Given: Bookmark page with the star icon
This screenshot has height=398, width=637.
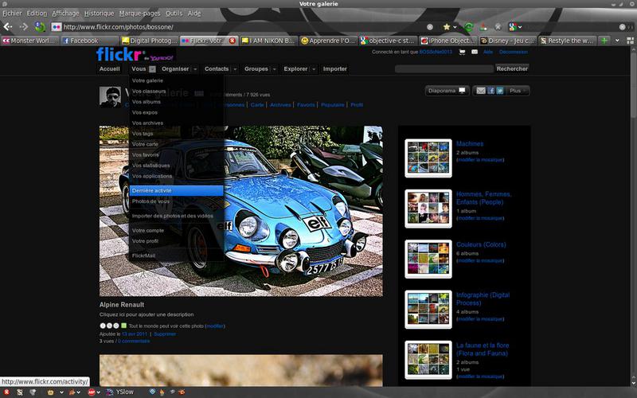Looking at the screenshot, I should [x=447, y=27].
